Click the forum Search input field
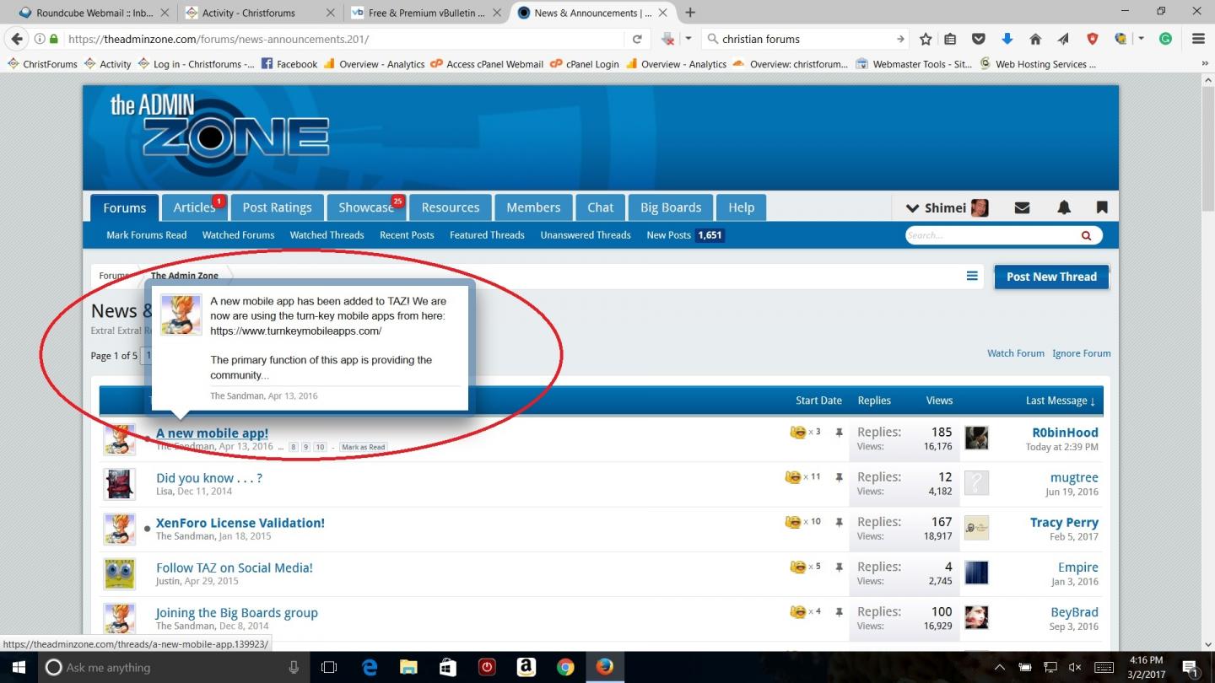Screen dimensions: 1215x683 993,235
